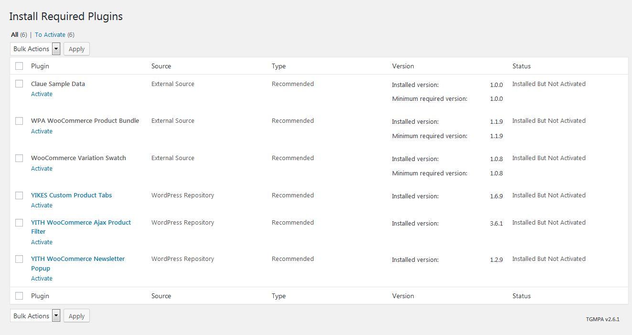The width and height of the screenshot is (632, 335).
Task: Click the Version column label in footer
Action: pos(403,296)
